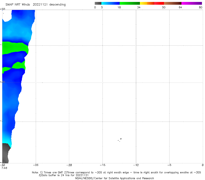Click the colorbar label '64'
Image resolution: width=205 pixels, height=180 pixels.
pyautogui.click(x=180, y=7)
